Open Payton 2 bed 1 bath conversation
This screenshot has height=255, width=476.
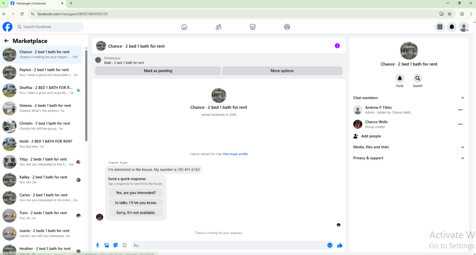tap(42, 72)
